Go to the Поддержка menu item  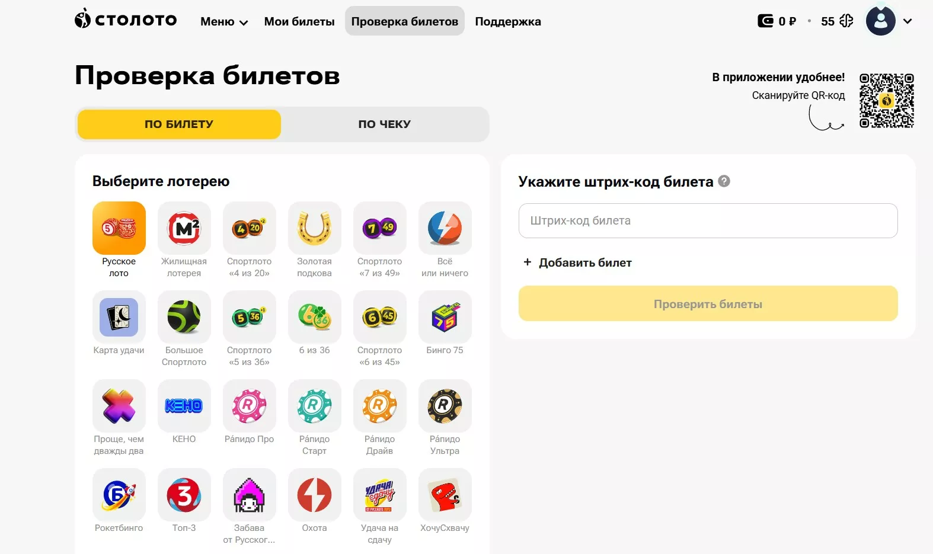coord(507,22)
